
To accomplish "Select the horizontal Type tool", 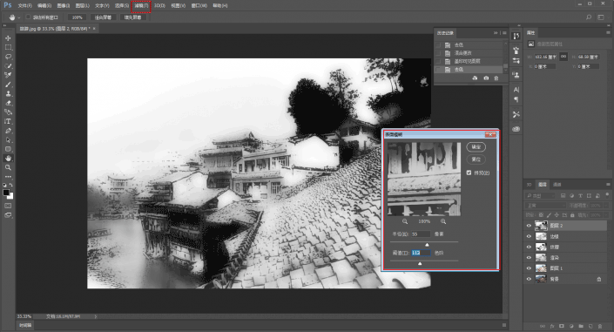I will pos(8,121).
